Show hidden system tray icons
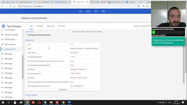The width and height of the screenshot is (187, 105). click(157, 102)
